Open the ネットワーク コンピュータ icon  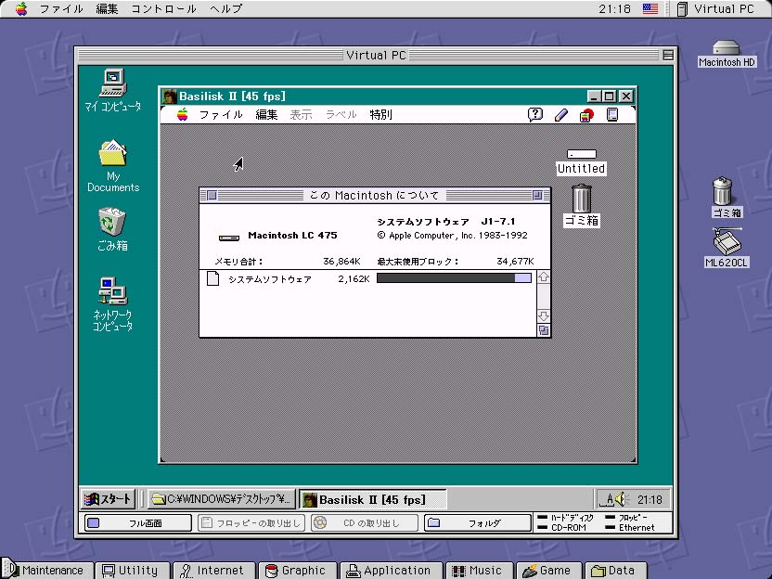[113, 291]
